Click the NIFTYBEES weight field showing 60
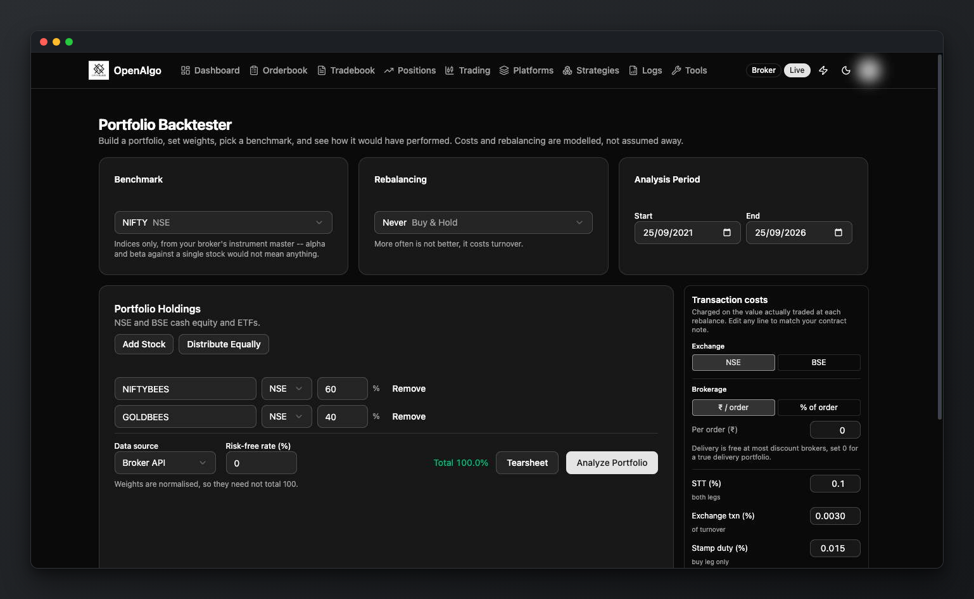Screen dimensions: 974x599 (x=342, y=389)
